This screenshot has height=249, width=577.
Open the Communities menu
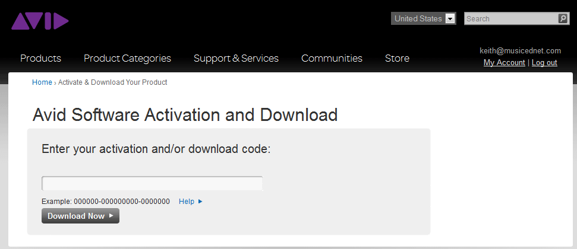coord(332,58)
